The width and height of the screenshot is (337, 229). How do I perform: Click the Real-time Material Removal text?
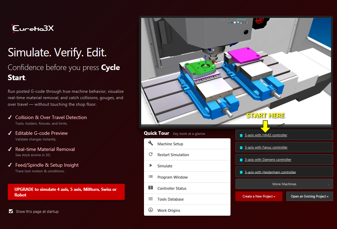(45, 149)
